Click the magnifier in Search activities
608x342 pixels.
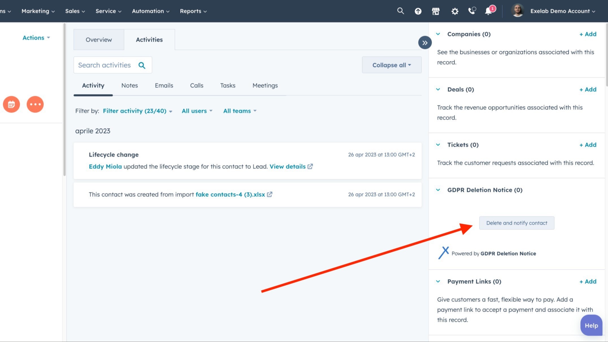click(x=142, y=65)
